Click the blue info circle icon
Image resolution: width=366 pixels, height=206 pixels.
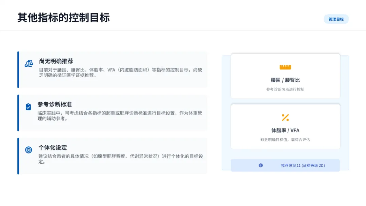[261, 165]
